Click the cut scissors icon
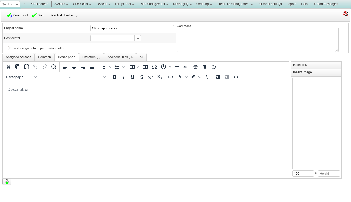 coord(9,67)
